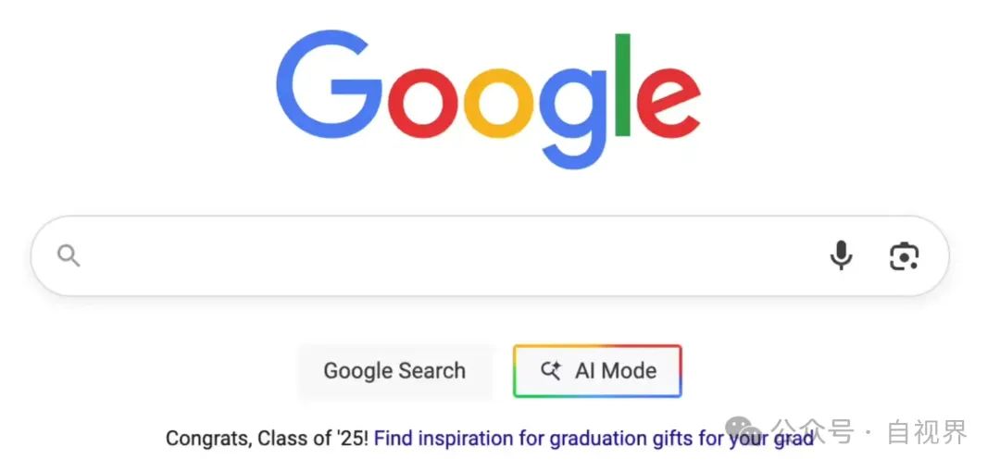Click the sparkle search icon in AI Mode
1000x472 pixels.
click(551, 371)
